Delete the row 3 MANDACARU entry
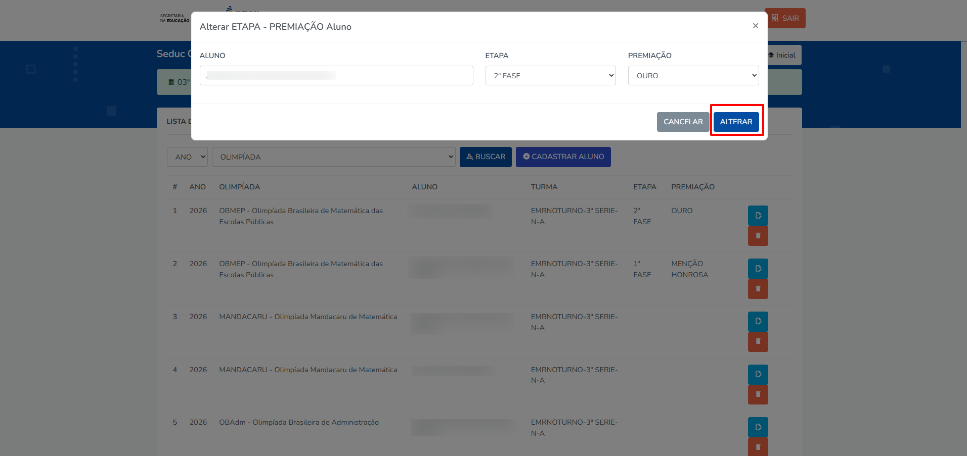967x456 pixels. point(758,342)
